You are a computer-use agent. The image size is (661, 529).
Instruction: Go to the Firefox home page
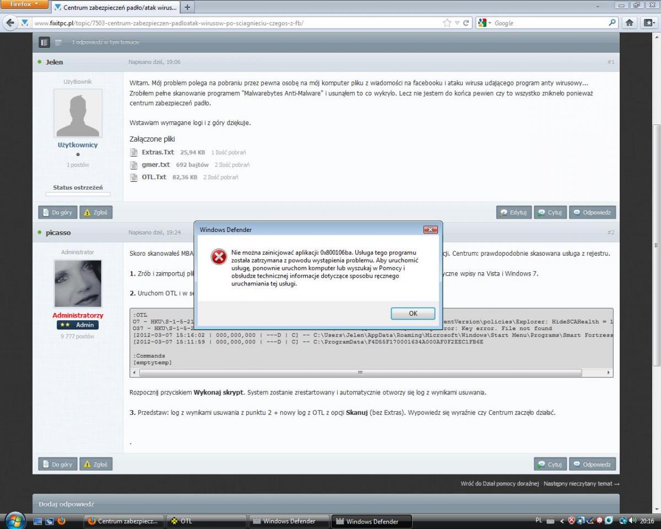click(630, 23)
